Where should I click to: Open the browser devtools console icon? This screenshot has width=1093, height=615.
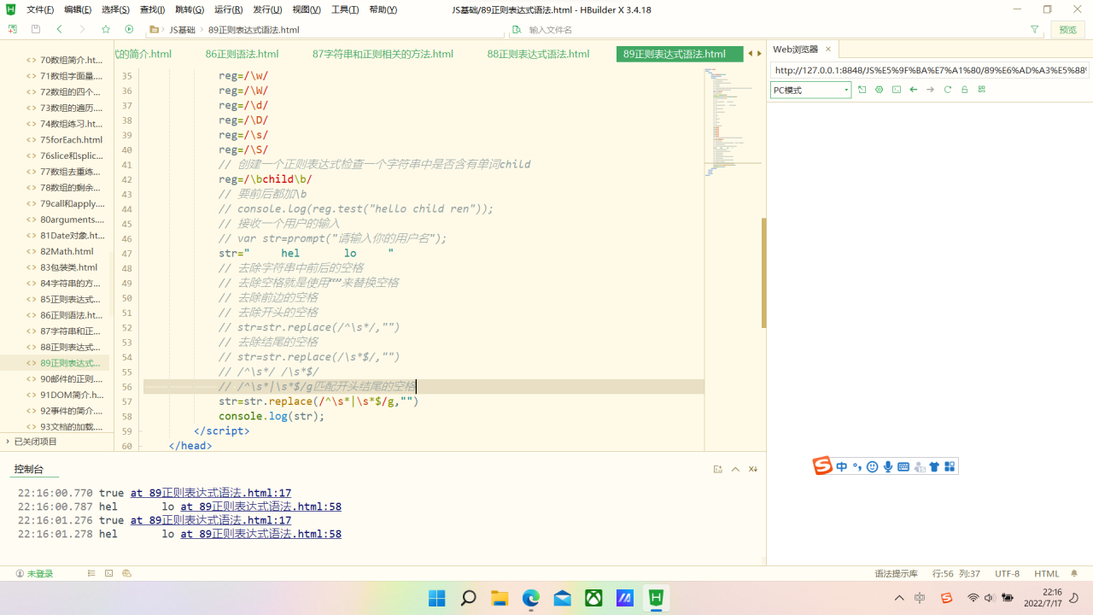(x=897, y=90)
